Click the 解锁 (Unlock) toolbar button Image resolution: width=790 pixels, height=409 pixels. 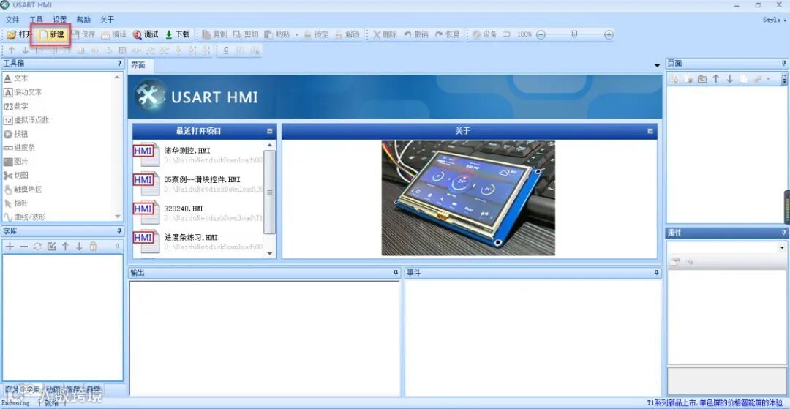347,35
